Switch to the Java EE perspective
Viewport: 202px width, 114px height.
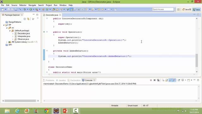tap(187, 9)
